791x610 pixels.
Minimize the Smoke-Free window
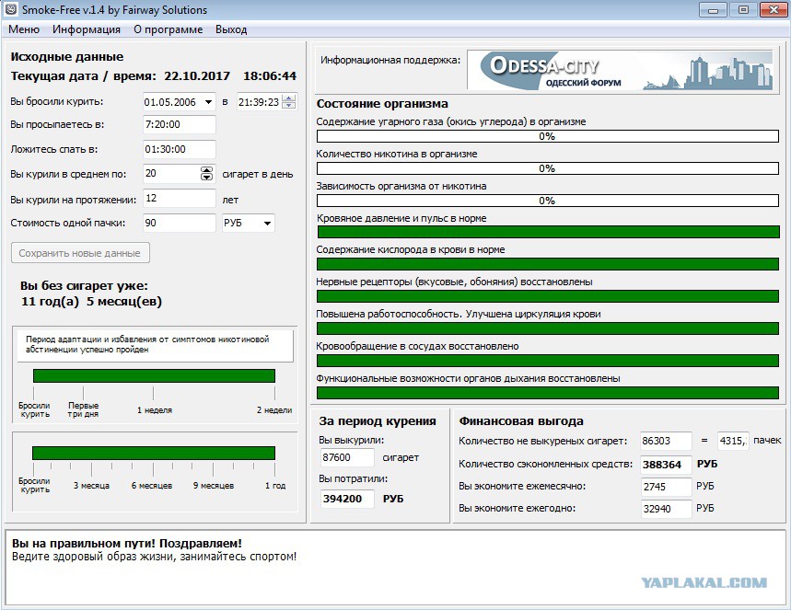713,10
